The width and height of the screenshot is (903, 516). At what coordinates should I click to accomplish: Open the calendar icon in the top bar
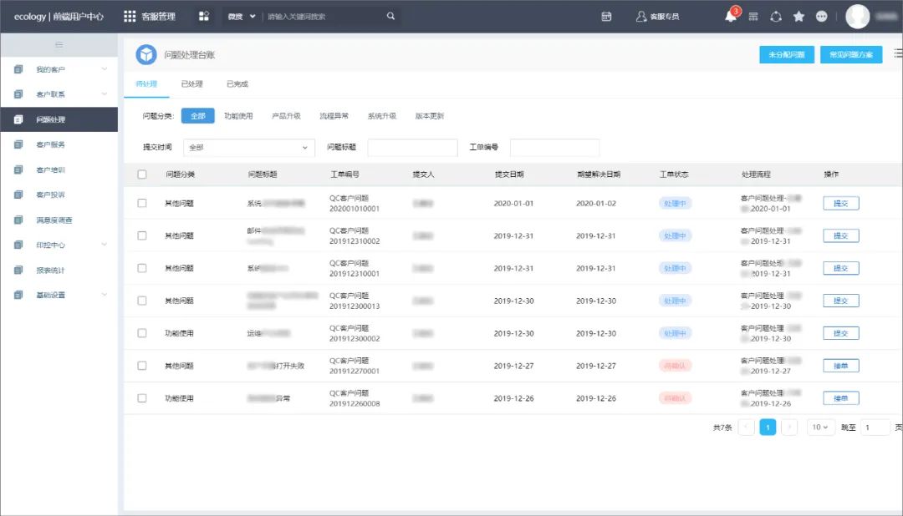click(x=606, y=17)
